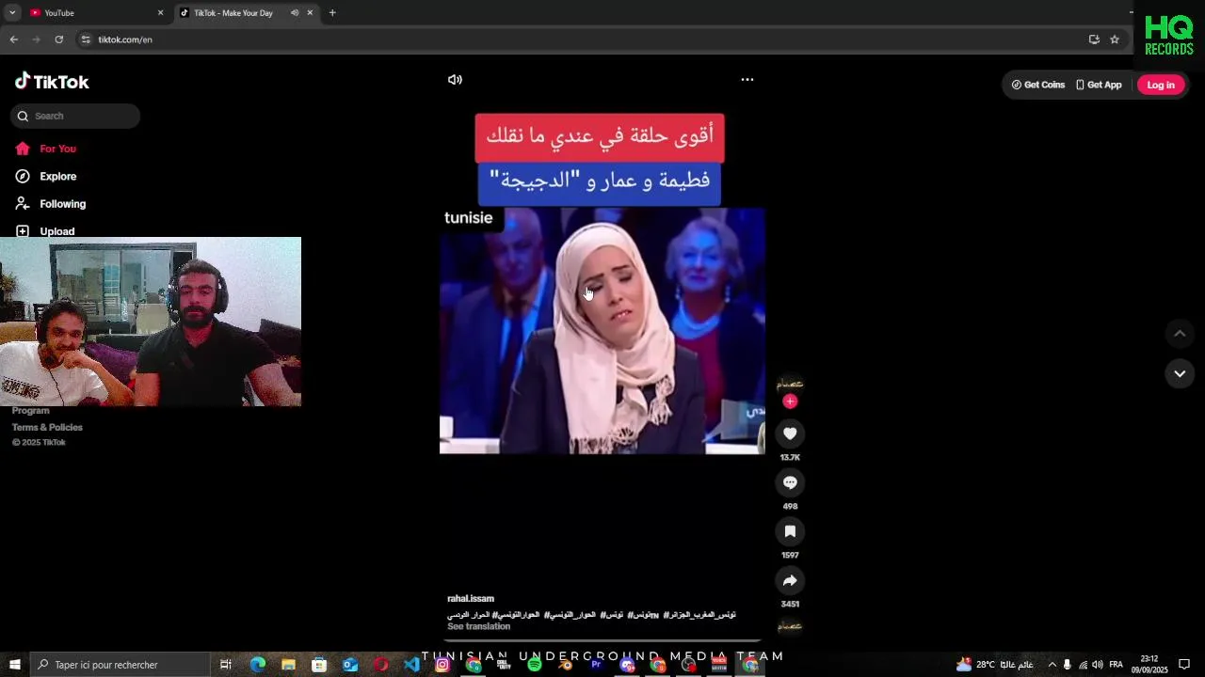Click the Windows taskbar search box
Image resolution: width=1205 pixels, height=677 pixels.
point(120,665)
